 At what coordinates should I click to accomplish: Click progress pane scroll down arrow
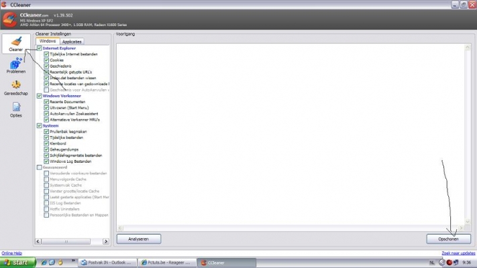coord(468,222)
